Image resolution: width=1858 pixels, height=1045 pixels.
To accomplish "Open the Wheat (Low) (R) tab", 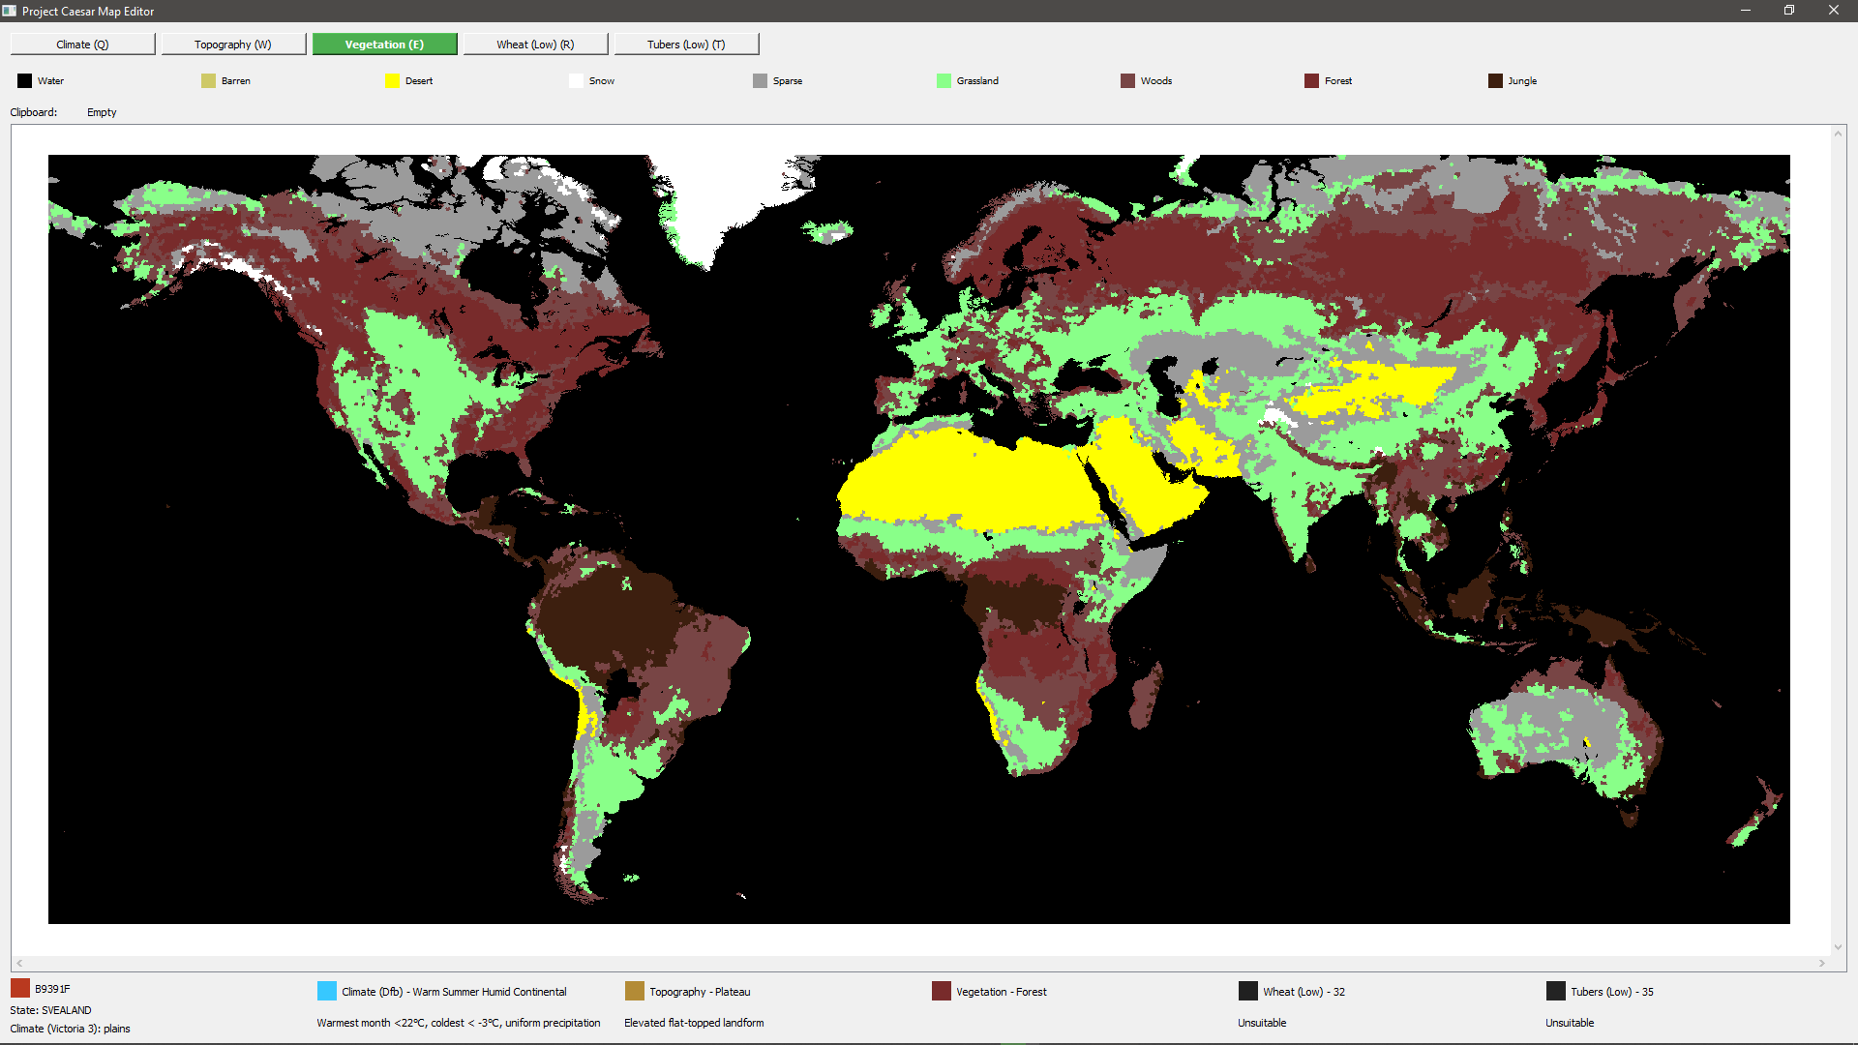I will point(535,45).
